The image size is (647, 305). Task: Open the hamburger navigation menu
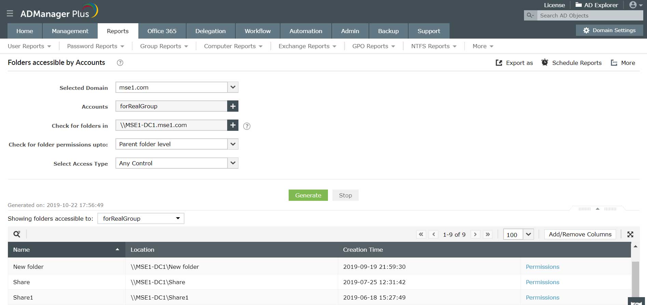click(10, 13)
